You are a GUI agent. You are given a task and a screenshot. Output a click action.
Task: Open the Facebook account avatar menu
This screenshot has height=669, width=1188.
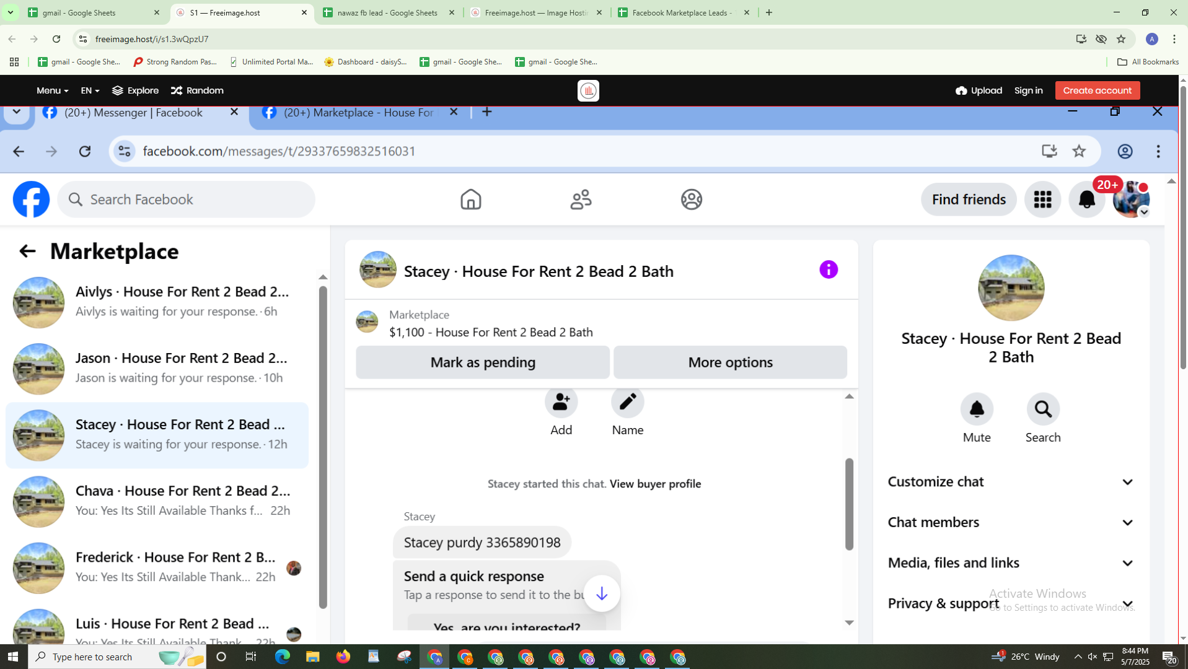[x=1131, y=199]
